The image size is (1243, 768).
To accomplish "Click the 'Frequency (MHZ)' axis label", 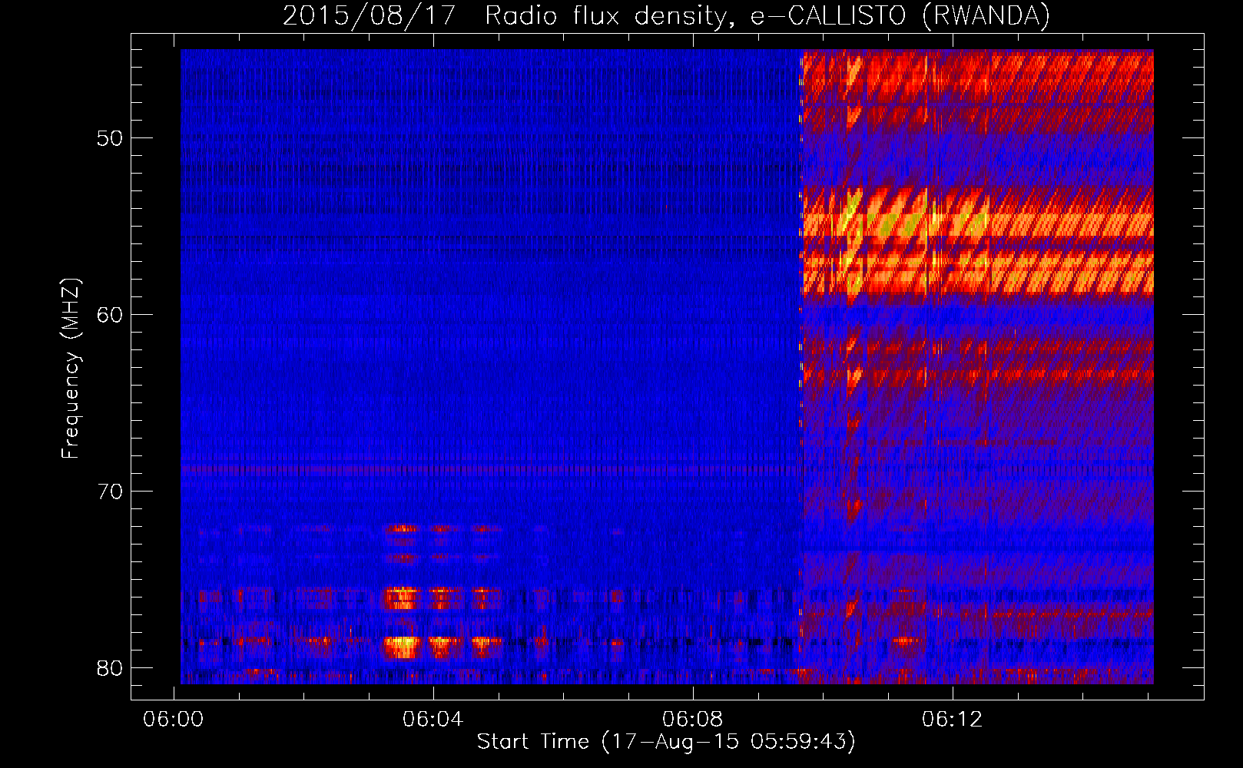I will tap(71, 369).
